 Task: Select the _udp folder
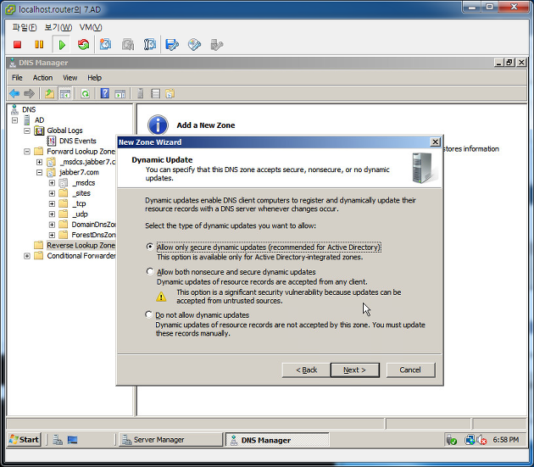(80, 214)
